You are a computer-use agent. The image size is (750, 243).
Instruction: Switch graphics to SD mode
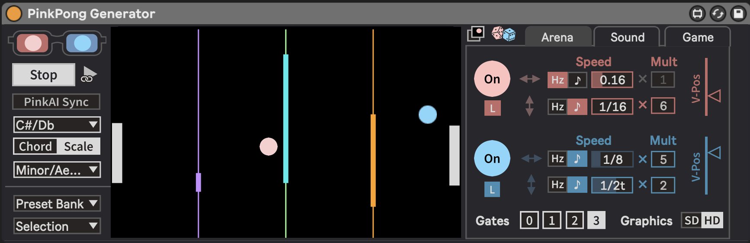click(691, 221)
